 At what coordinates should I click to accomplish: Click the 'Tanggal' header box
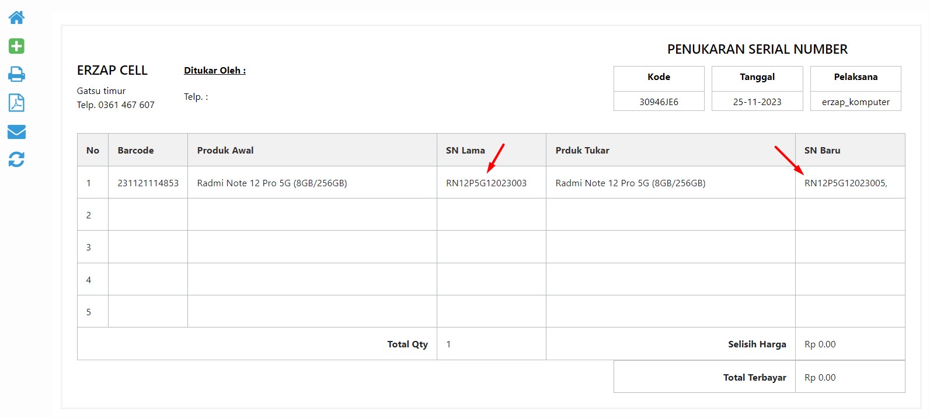click(x=757, y=78)
